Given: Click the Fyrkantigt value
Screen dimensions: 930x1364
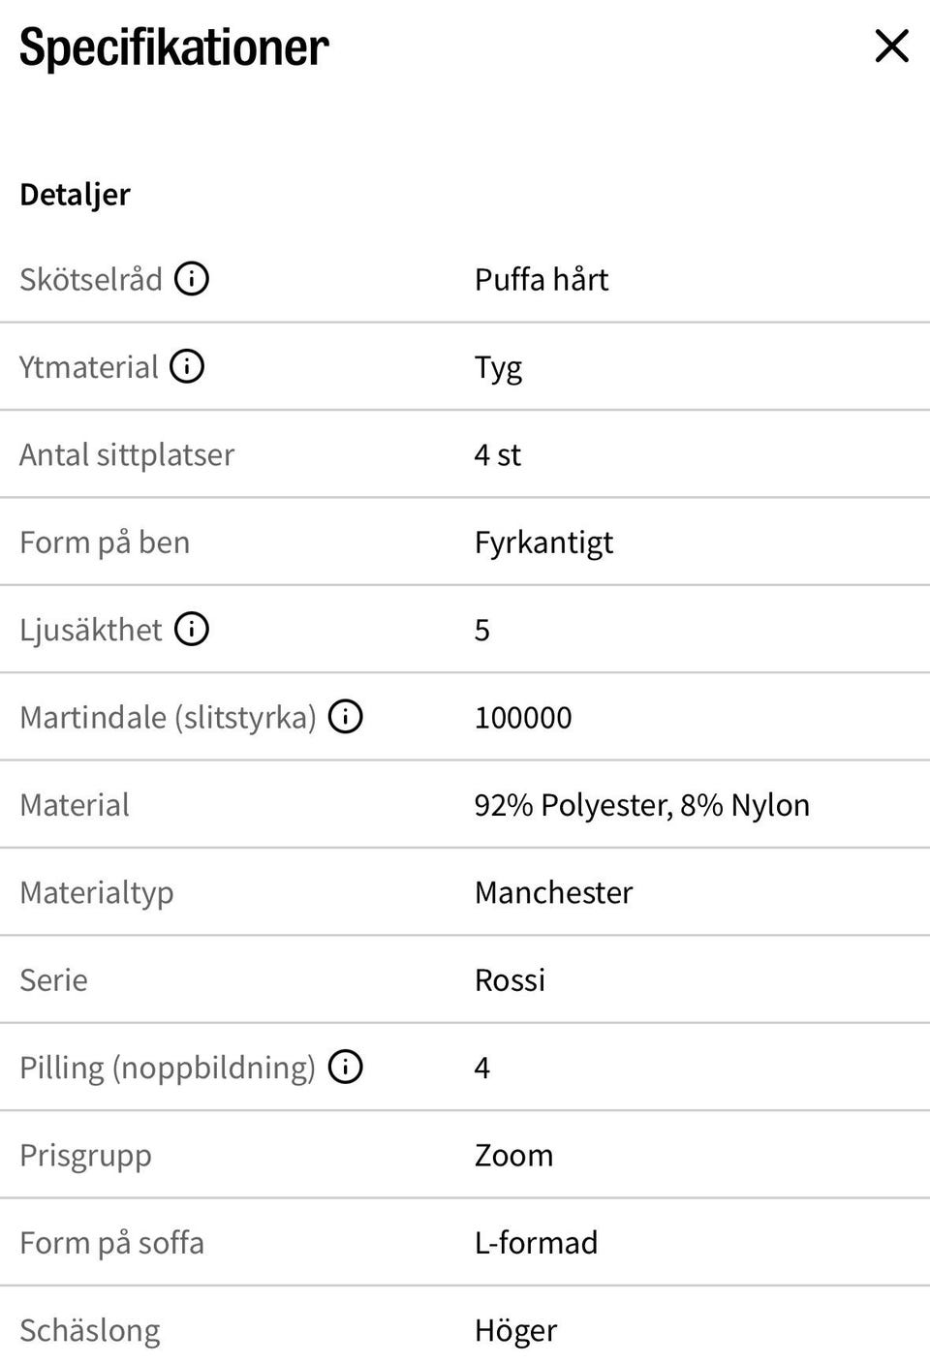Looking at the screenshot, I should [x=543, y=542].
